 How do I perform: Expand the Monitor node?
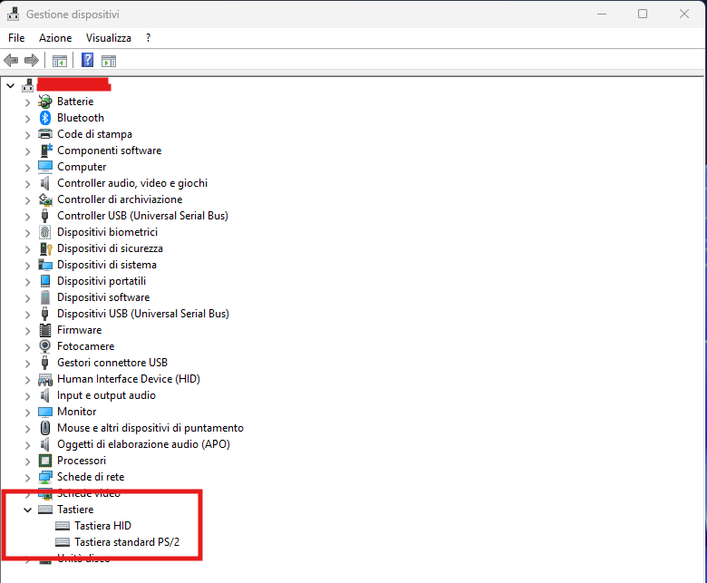coord(27,413)
